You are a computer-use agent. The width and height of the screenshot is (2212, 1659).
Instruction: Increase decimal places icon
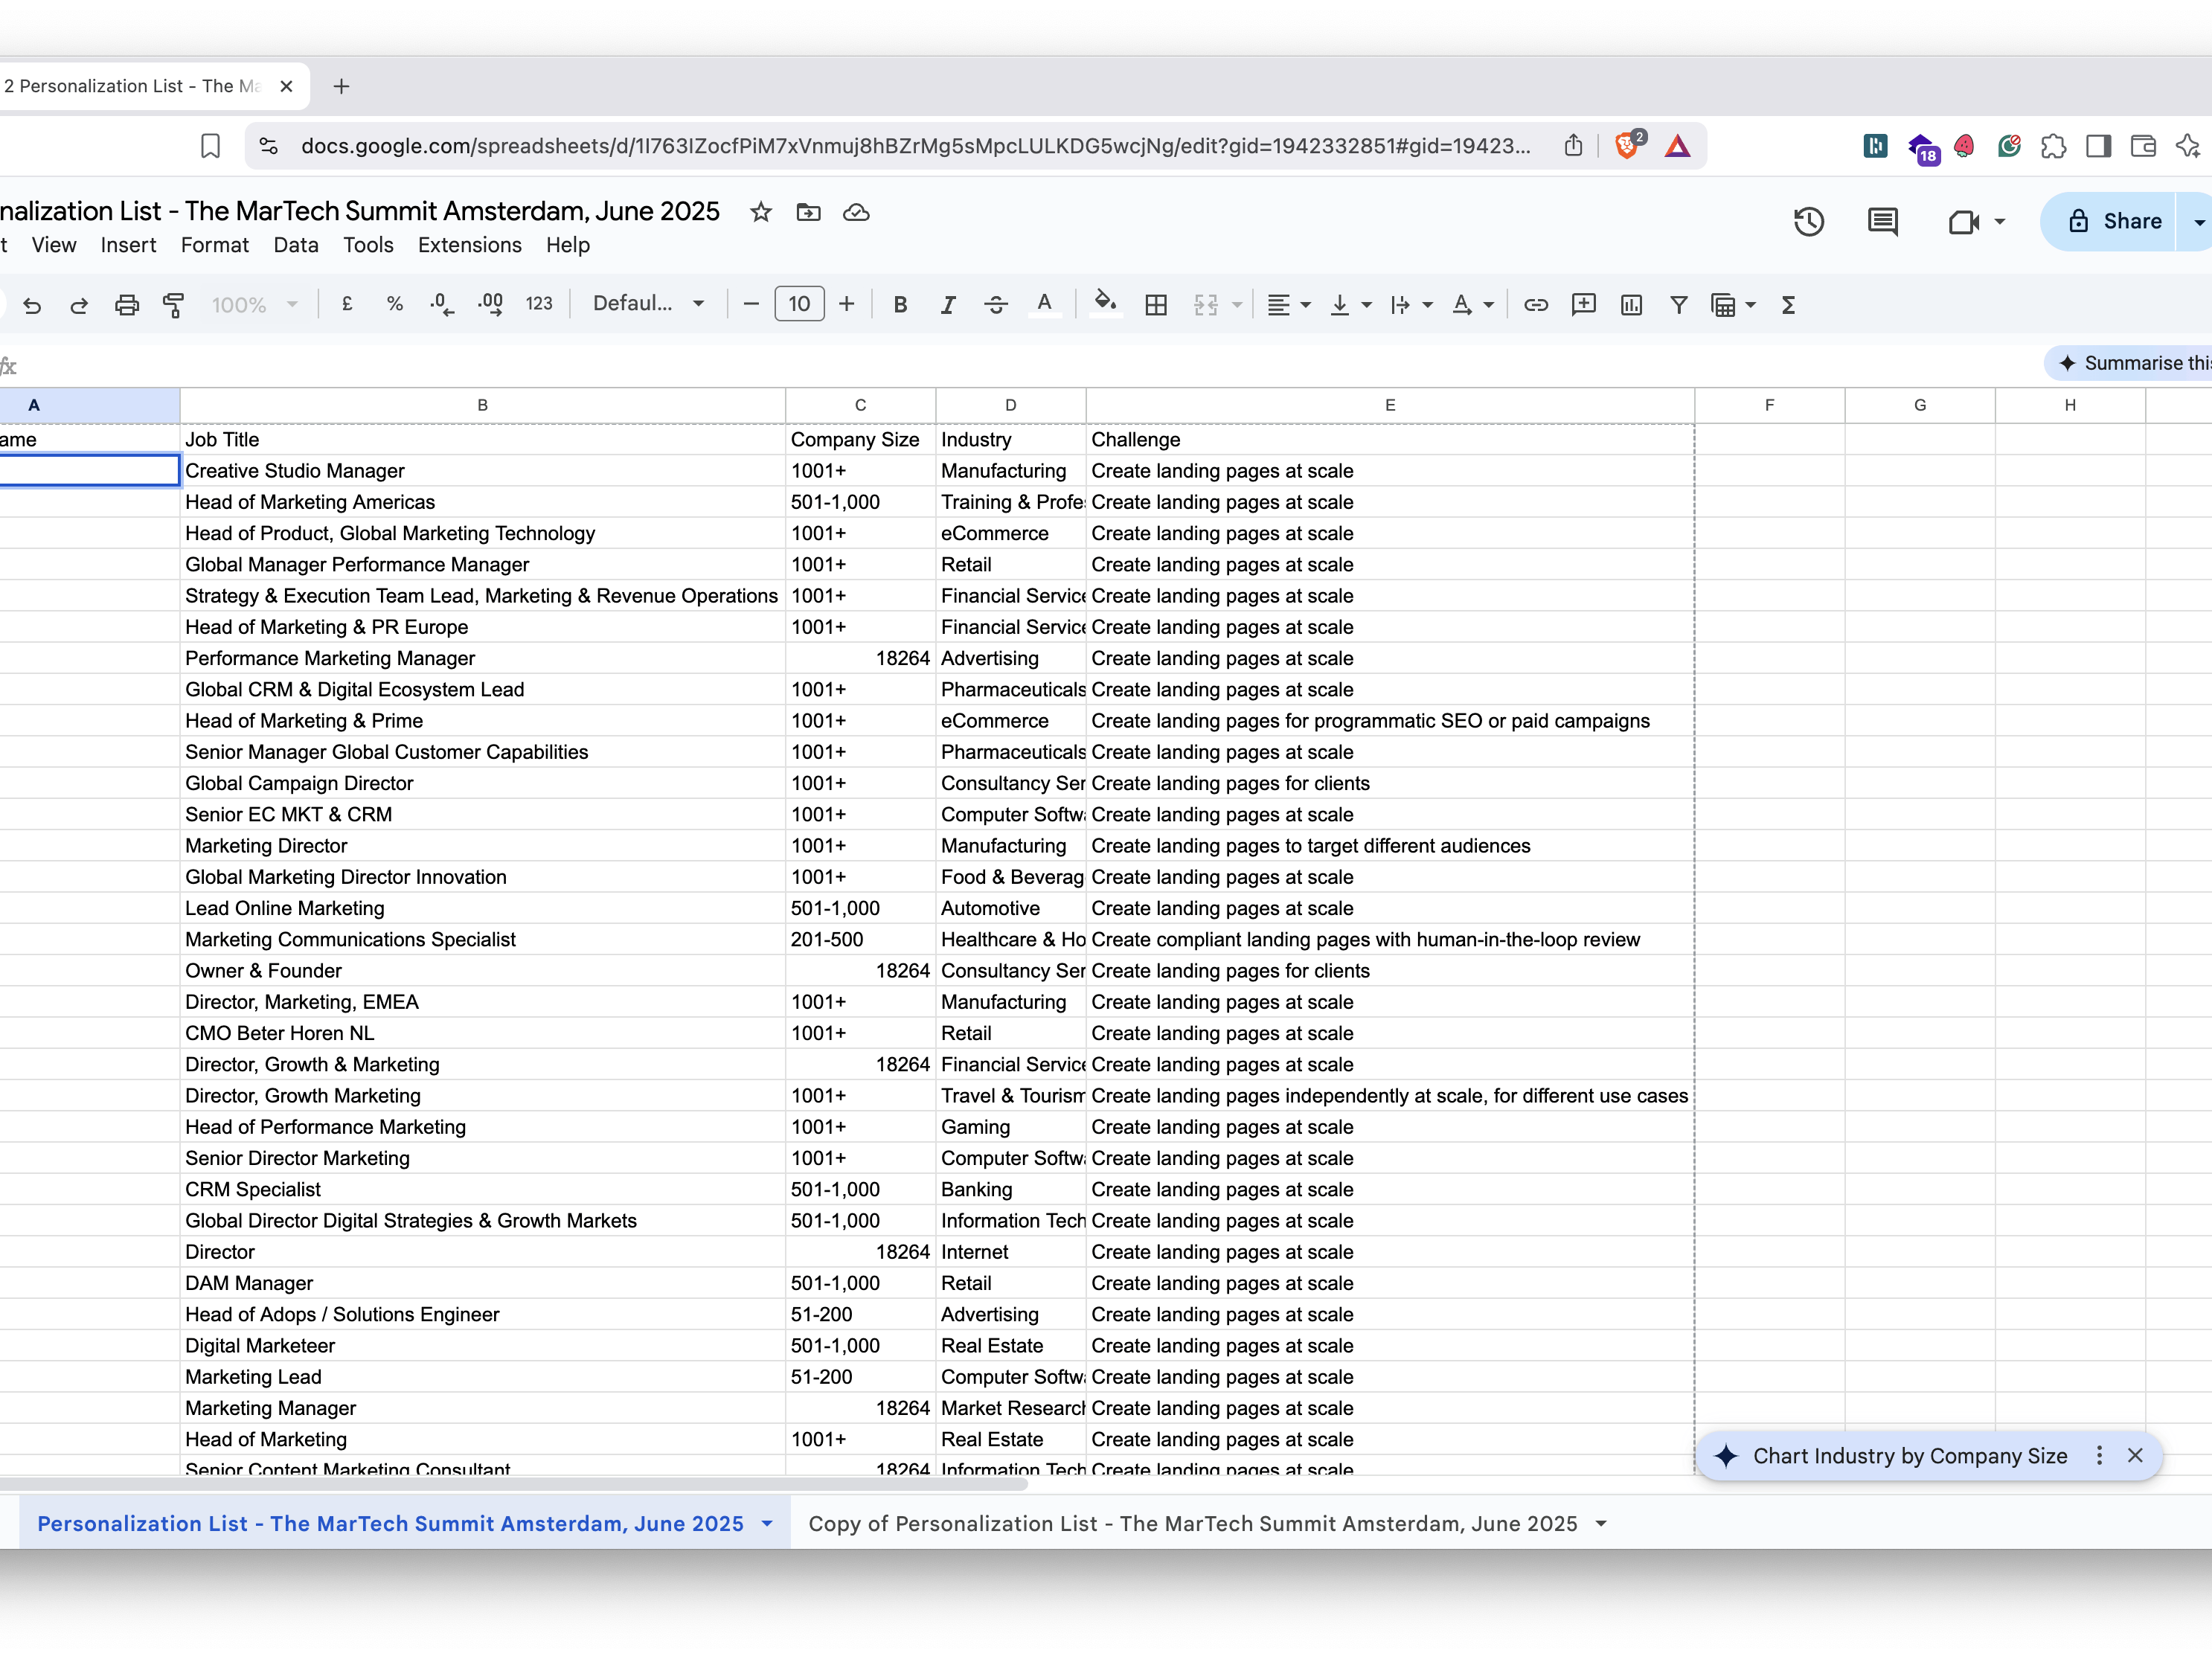(490, 304)
